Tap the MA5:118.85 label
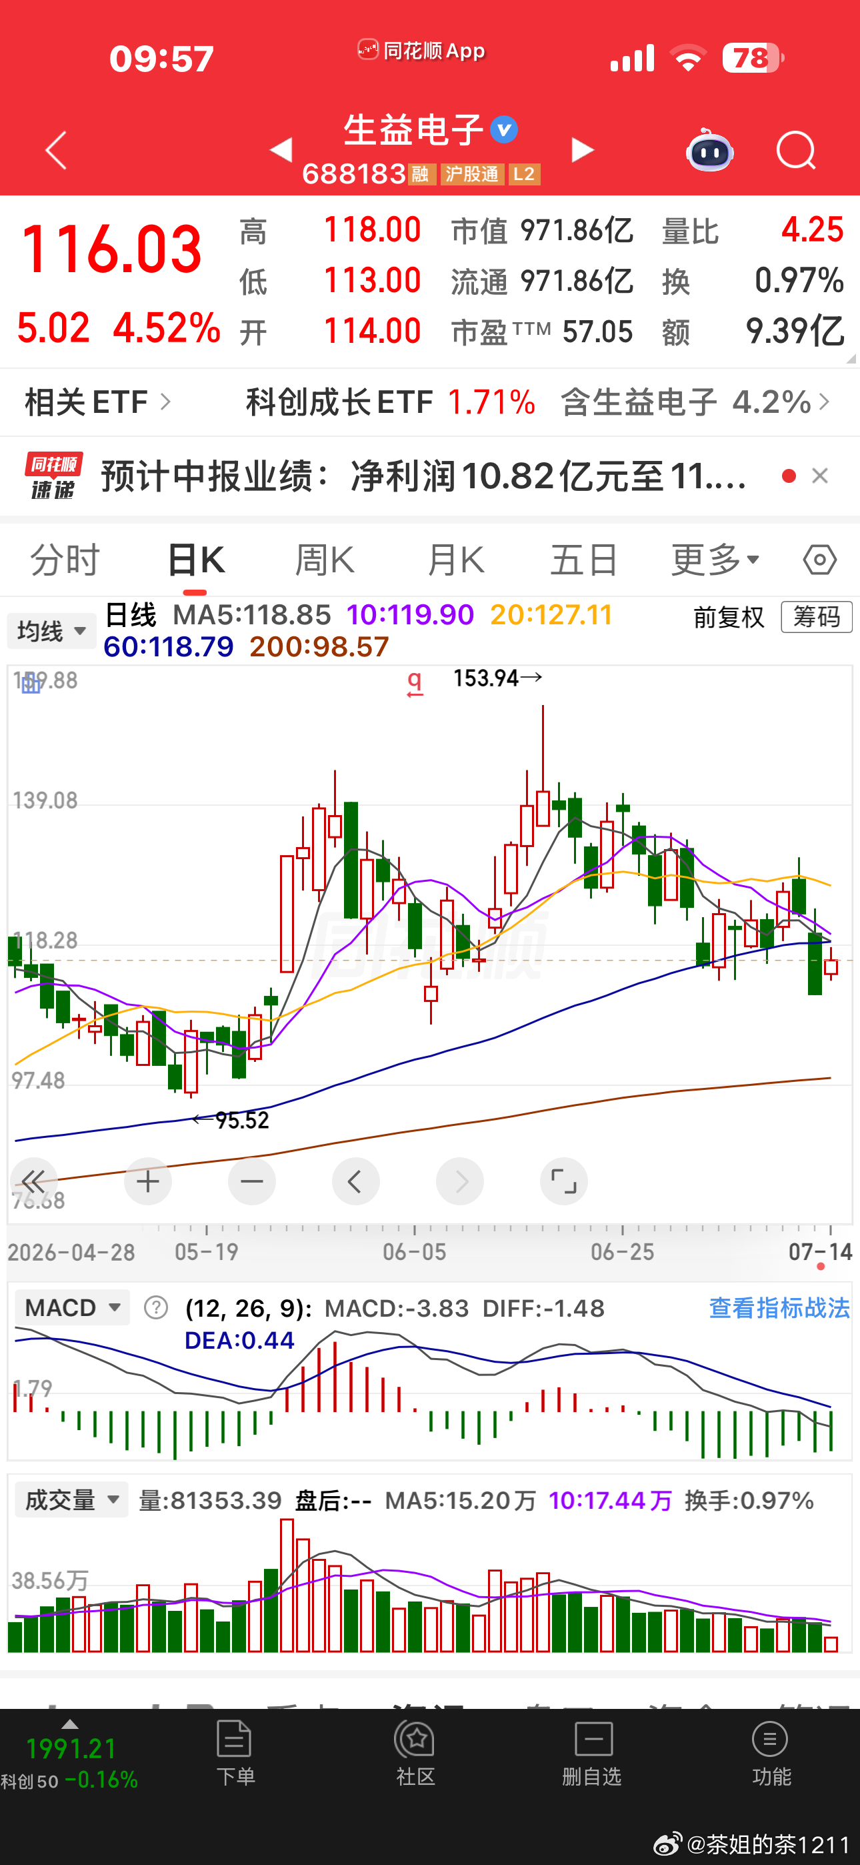Image resolution: width=860 pixels, height=1865 pixels. [x=252, y=616]
